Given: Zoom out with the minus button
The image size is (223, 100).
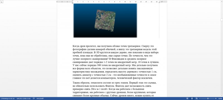Looking at the screenshot, I should (x=200, y=98).
